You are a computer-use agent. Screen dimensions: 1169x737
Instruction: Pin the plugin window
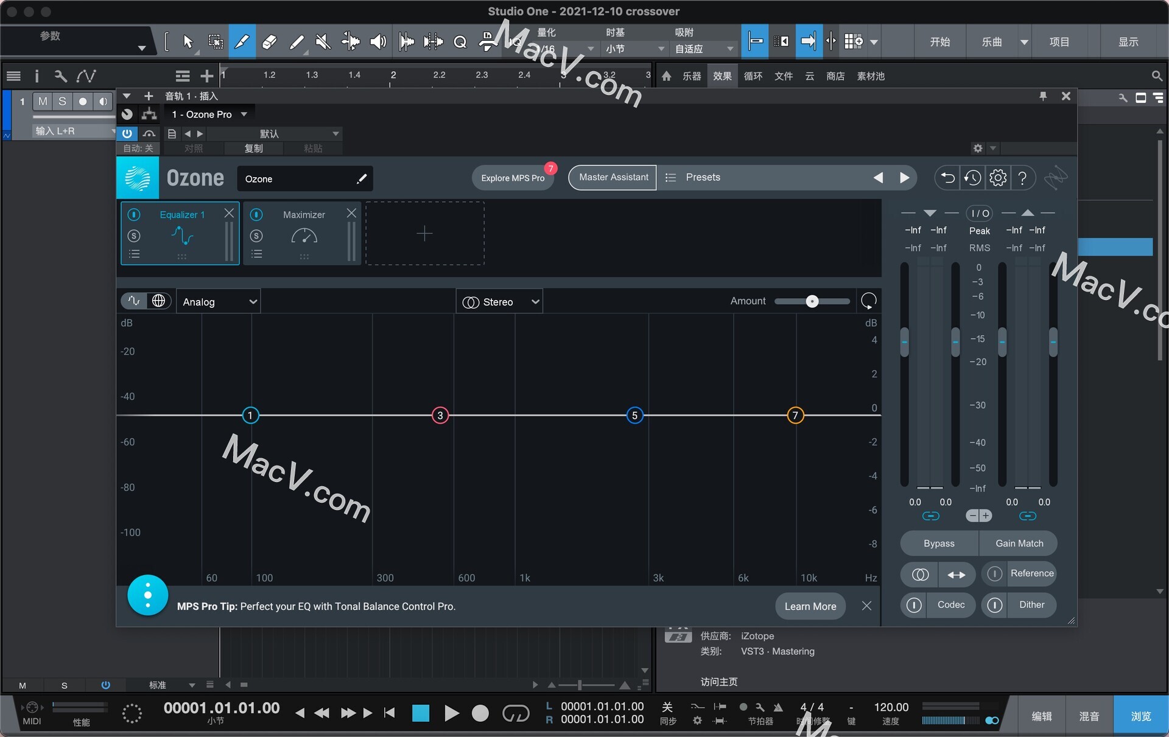pos(1043,96)
